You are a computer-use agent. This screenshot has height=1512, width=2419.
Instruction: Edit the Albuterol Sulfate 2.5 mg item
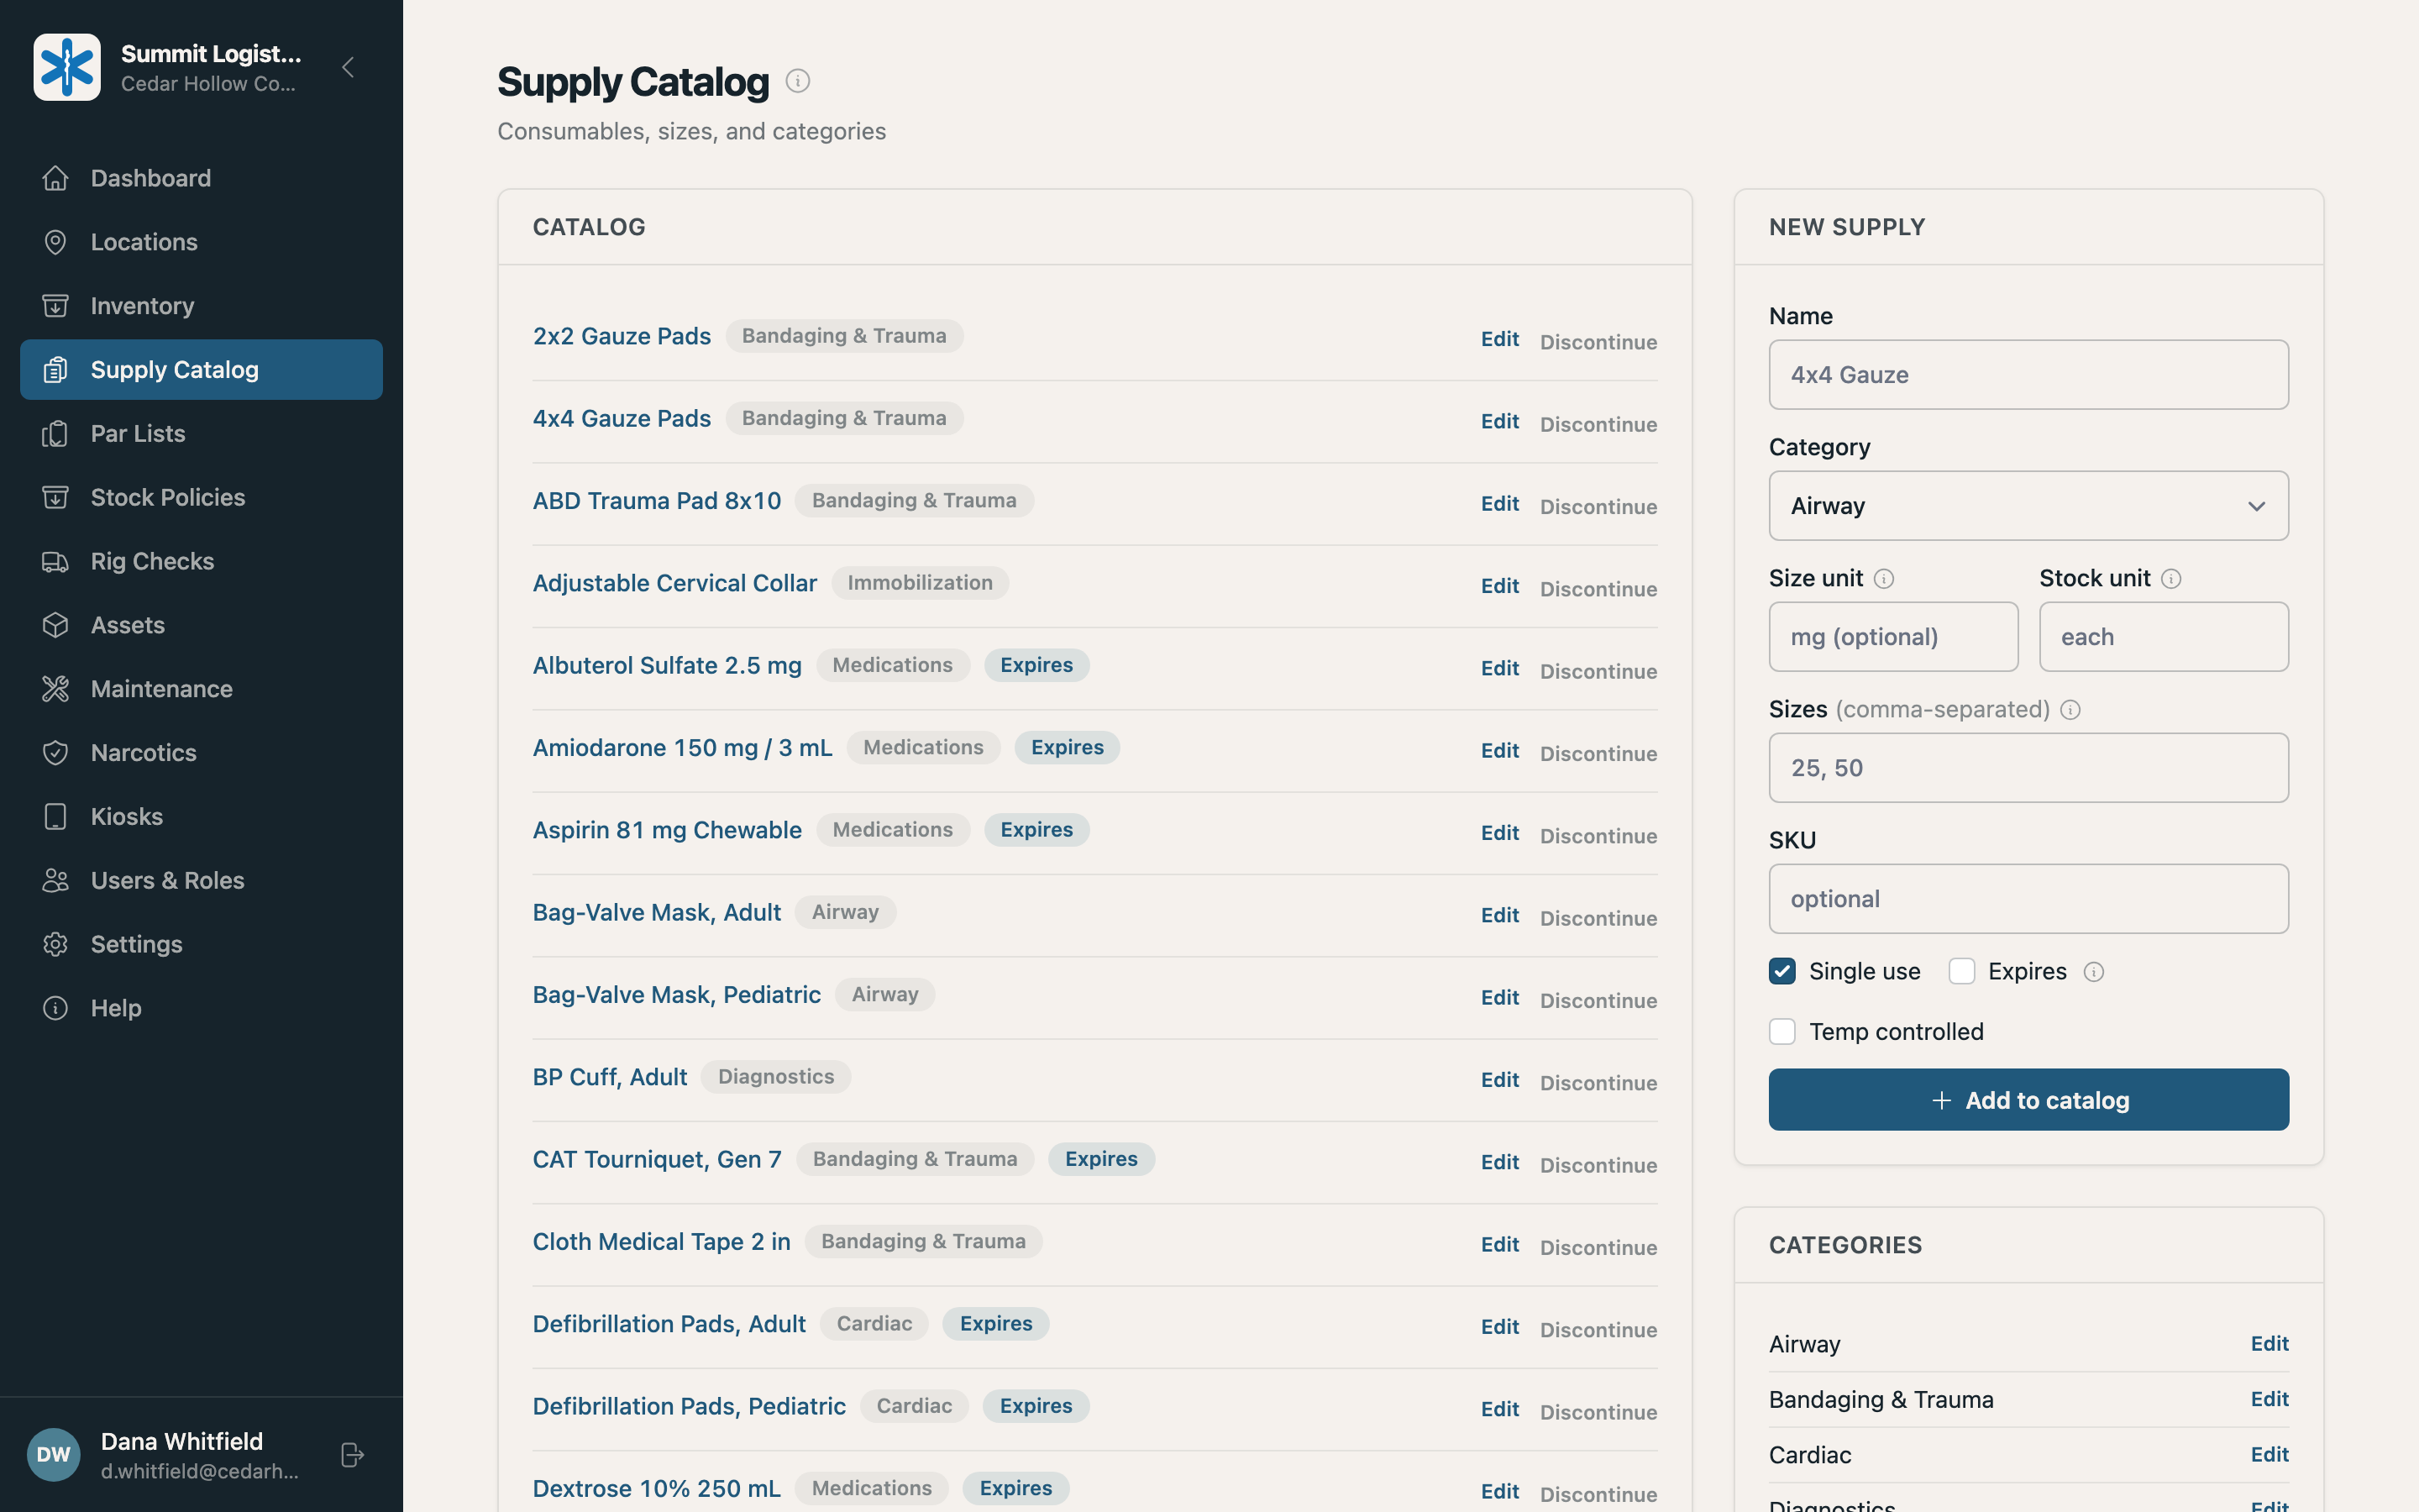tap(1499, 668)
